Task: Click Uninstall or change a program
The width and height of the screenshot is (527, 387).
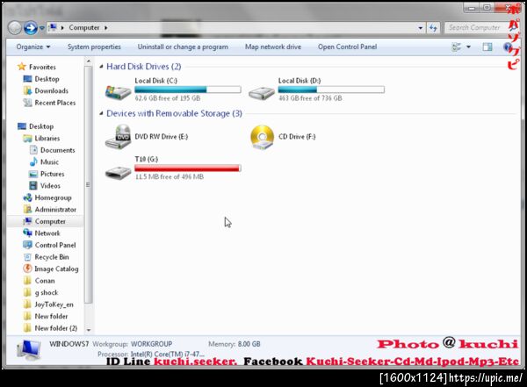Action: (183, 47)
